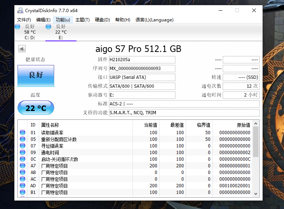Click status orb of attribute 01 row

pyautogui.click(x=23, y=132)
